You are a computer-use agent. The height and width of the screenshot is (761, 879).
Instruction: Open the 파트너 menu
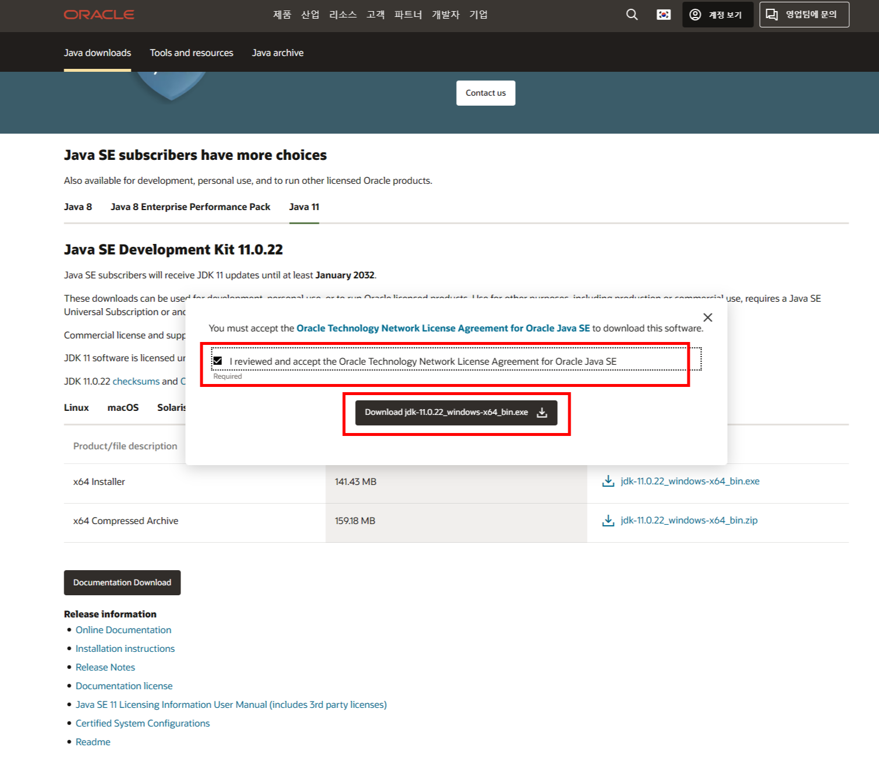(408, 15)
